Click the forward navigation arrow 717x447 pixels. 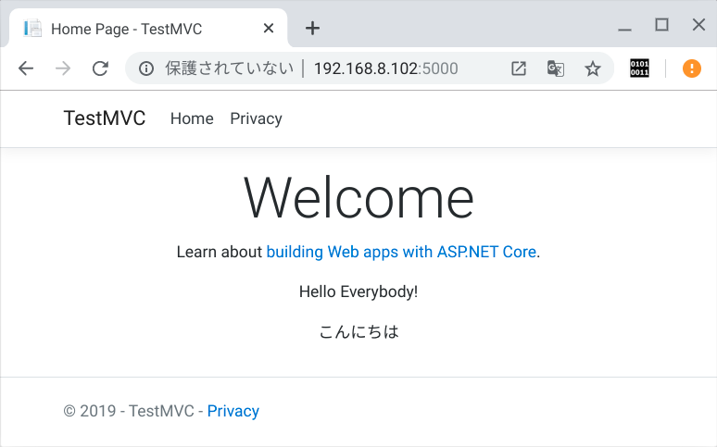tap(63, 68)
